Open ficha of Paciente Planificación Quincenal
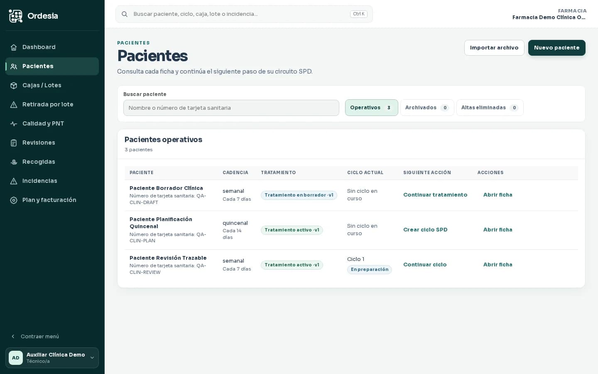The height and width of the screenshot is (374, 598). click(x=498, y=230)
